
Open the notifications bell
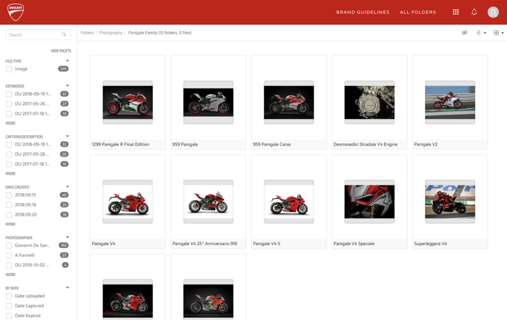[x=474, y=12]
